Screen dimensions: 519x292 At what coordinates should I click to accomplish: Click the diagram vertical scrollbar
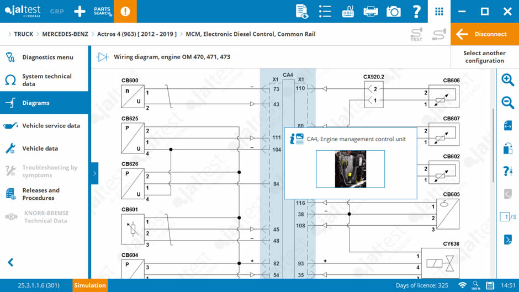click(x=493, y=146)
